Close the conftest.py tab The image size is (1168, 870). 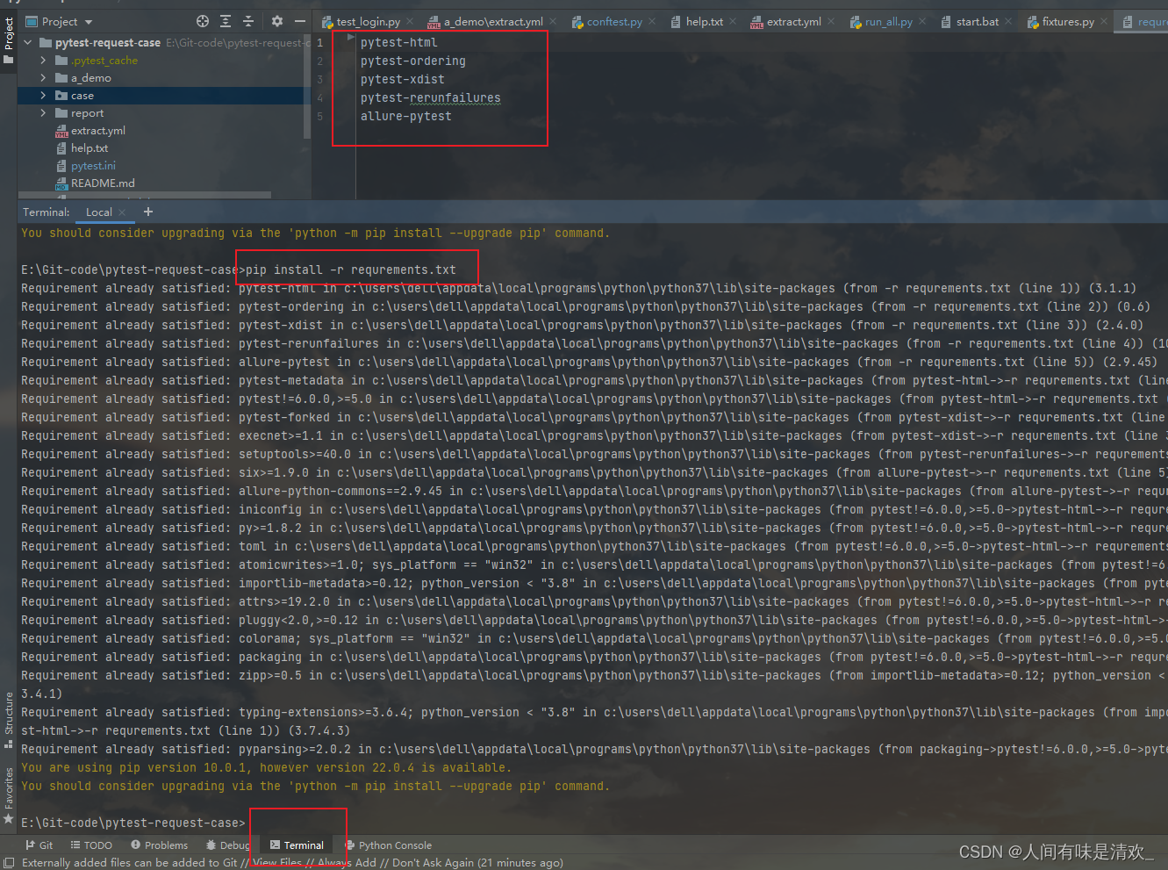pyautogui.click(x=652, y=22)
